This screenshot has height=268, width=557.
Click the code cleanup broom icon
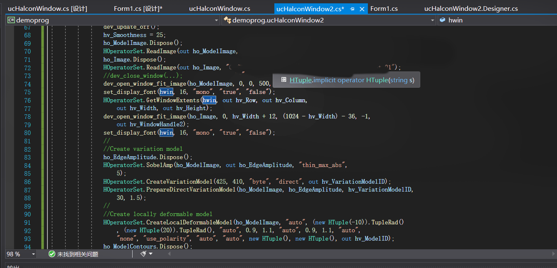(143, 253)
